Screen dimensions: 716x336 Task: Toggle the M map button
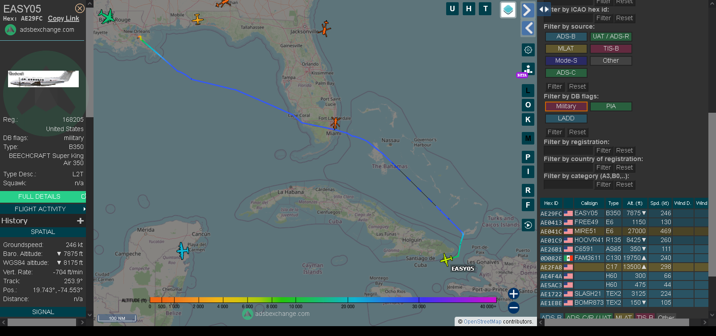(x=528, y=138)
